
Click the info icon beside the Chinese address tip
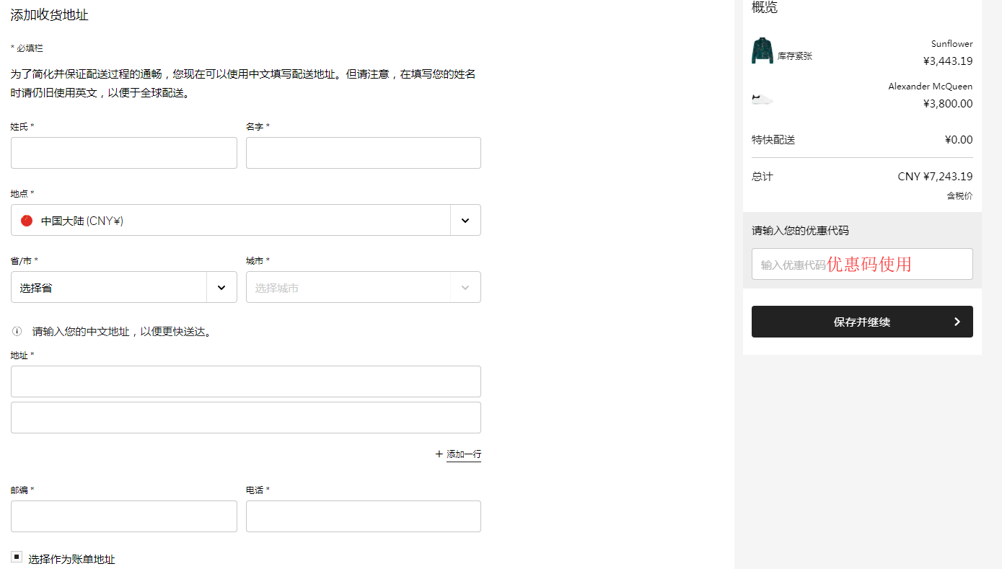(x=17, y=331)
